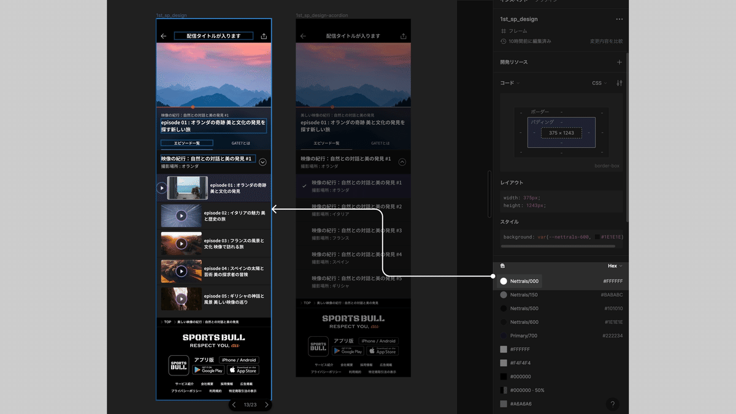736x414 pixels.
Task: Open code settings sliders icon beside CSS
Action: 619,83
